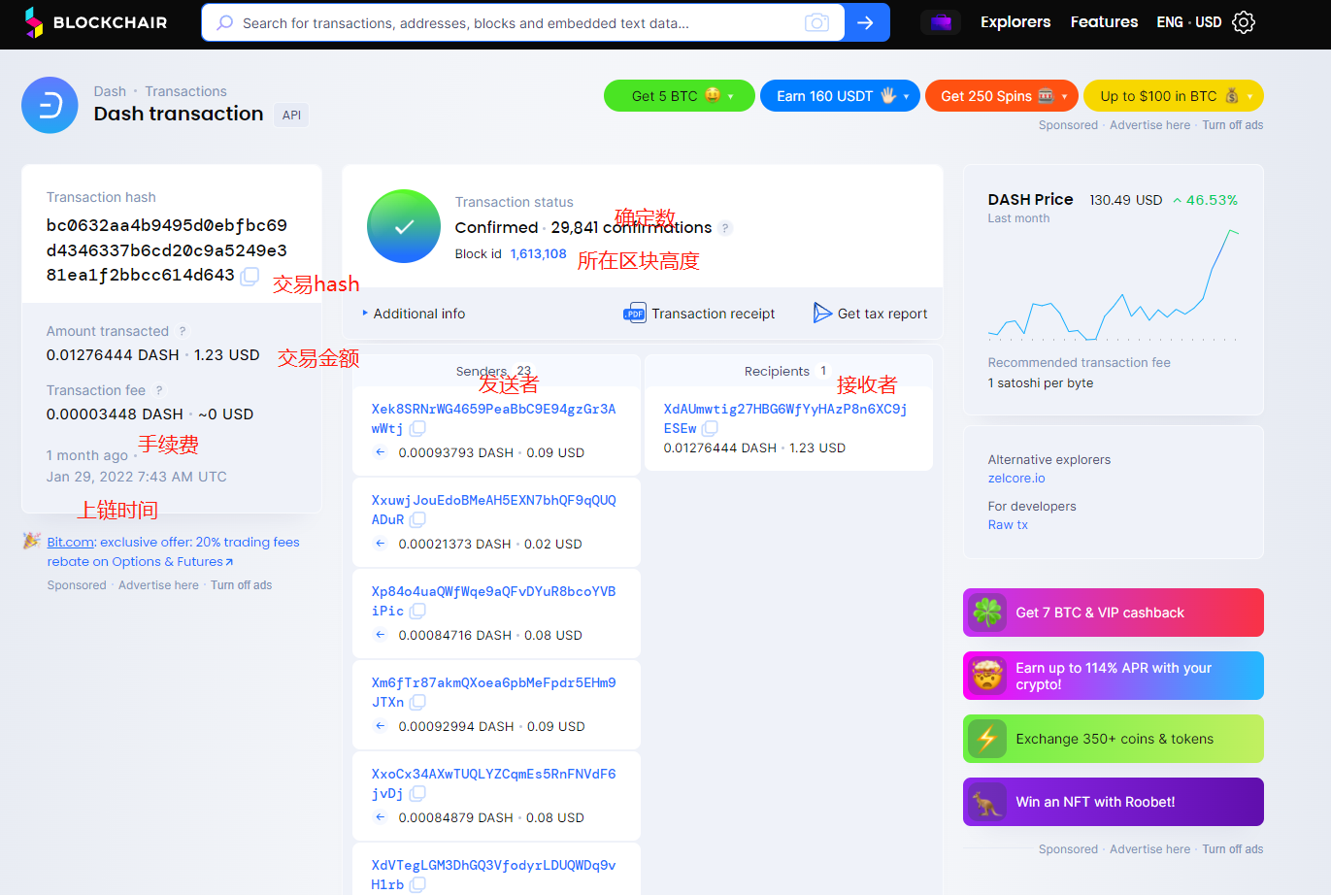Screen dimensions: 1331x895
Task: Open the Explorers menu
Action: tap(1015, 22)
